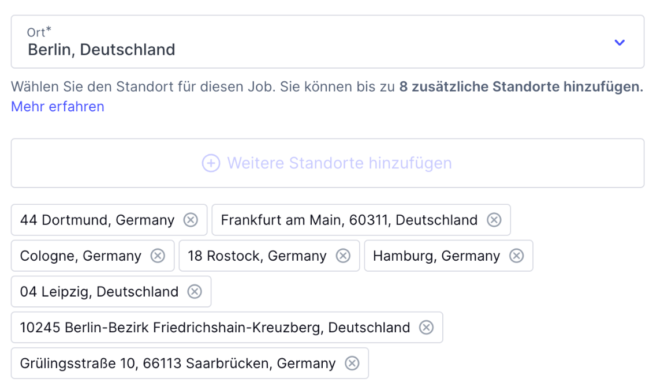The image size is (668, 390).
Task: Open the Mehr erfahren link
Action: (58, 107)
